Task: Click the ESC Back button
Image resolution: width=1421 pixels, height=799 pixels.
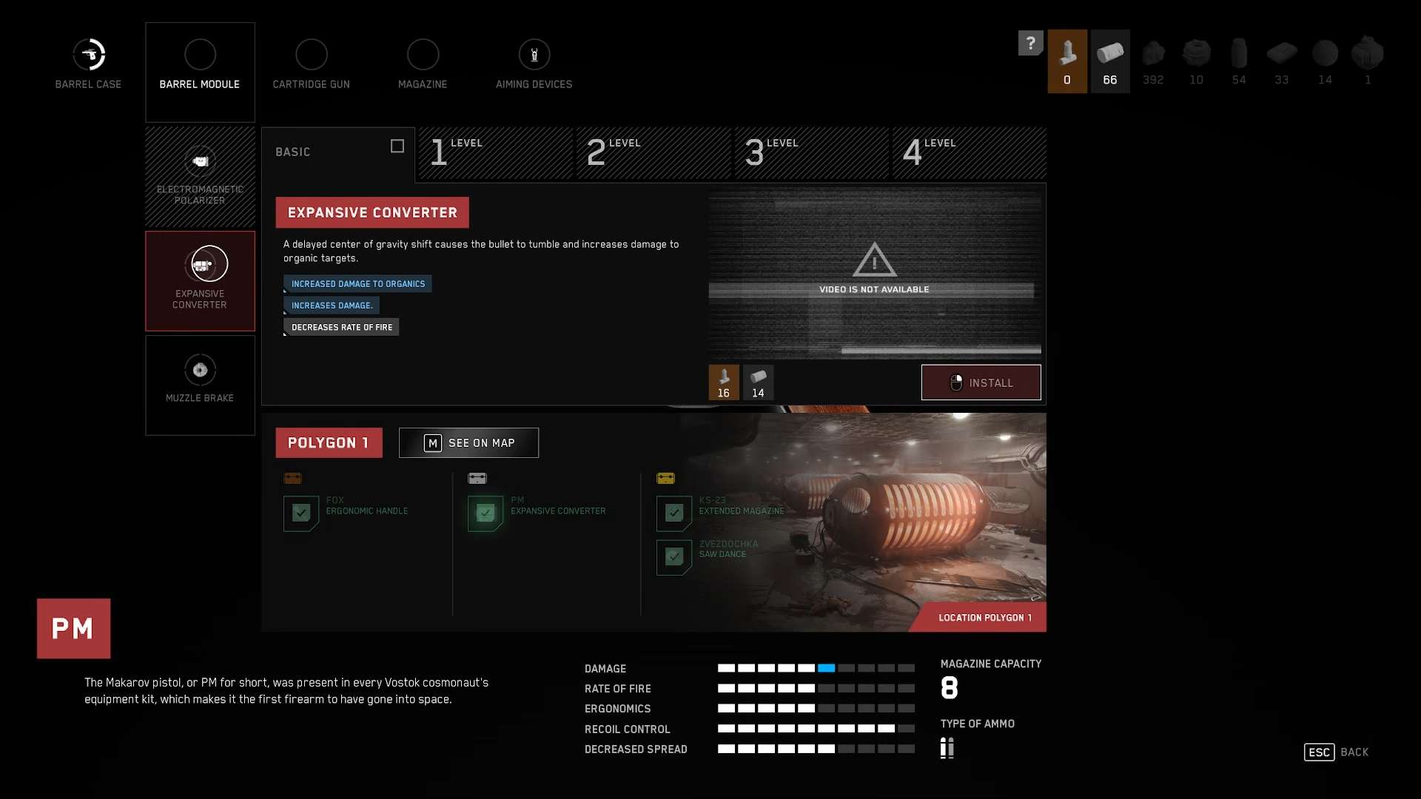Action: [x=1336, y=752]
